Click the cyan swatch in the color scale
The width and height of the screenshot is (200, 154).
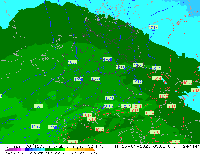tap(43, 150)
